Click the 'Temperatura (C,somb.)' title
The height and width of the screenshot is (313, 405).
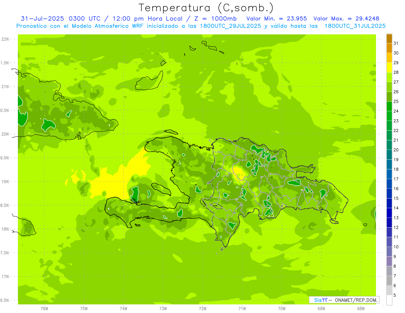[x=206, y=8]
